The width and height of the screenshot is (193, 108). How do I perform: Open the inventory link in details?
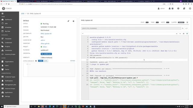tap(45, 43)
